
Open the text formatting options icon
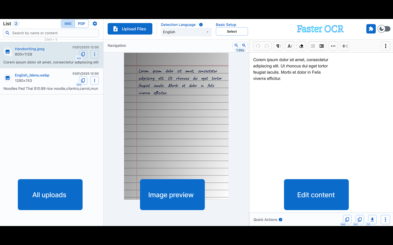(290, 46)
